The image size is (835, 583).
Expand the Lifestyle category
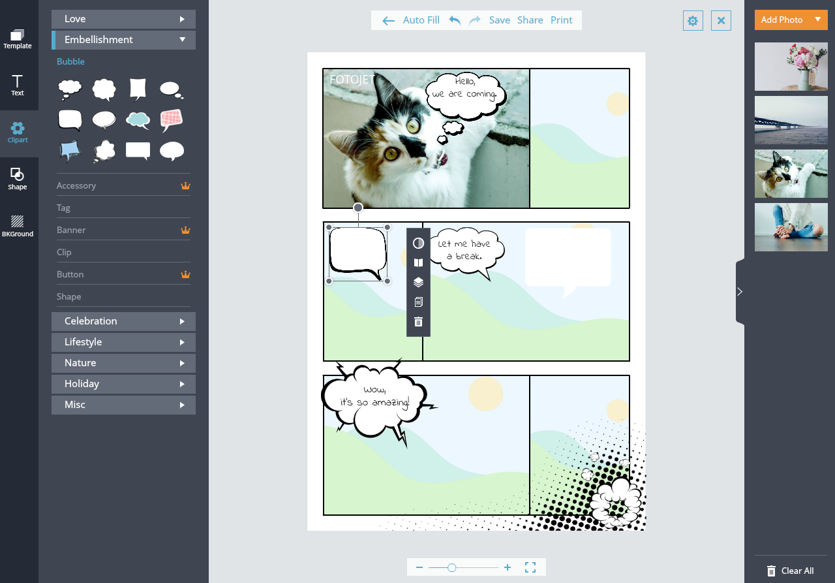[123, 342]
